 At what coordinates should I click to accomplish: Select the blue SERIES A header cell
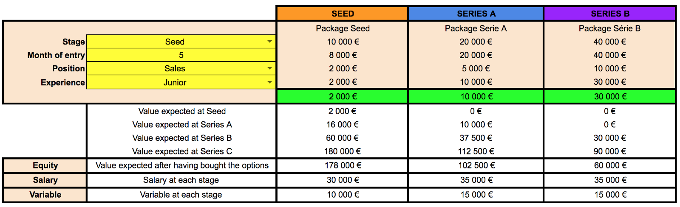tap(476, 14)
